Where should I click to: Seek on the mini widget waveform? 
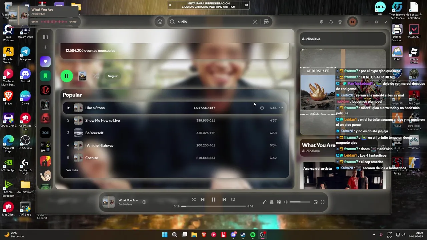pyautogui.click(x=54, y=22)
